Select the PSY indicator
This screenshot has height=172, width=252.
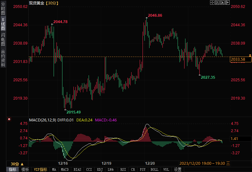coord(143,169)
